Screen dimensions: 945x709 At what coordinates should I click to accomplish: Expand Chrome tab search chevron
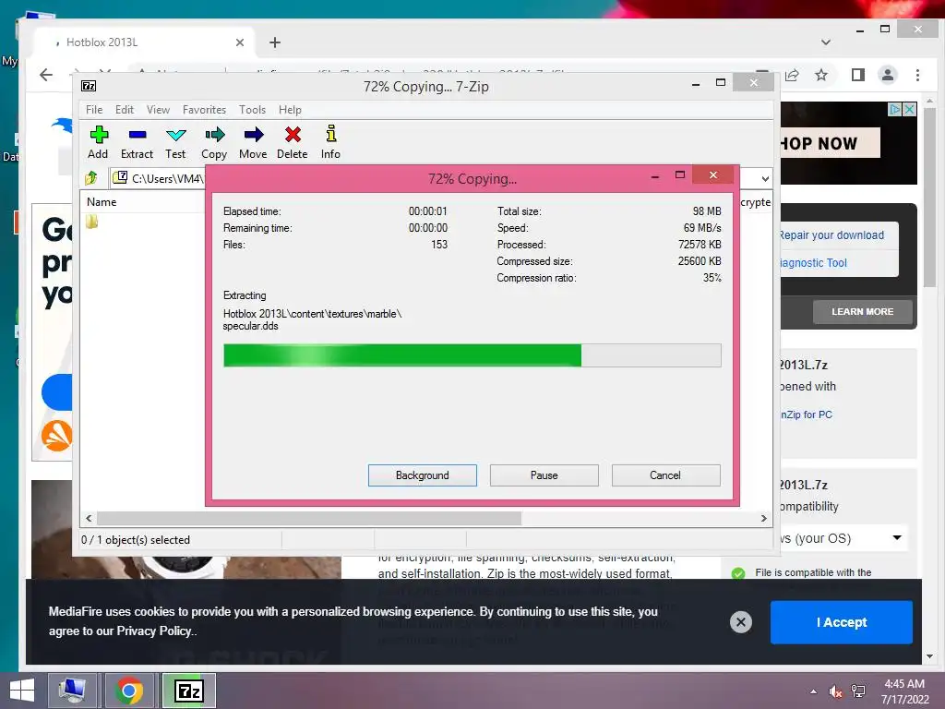pos(826,42)
